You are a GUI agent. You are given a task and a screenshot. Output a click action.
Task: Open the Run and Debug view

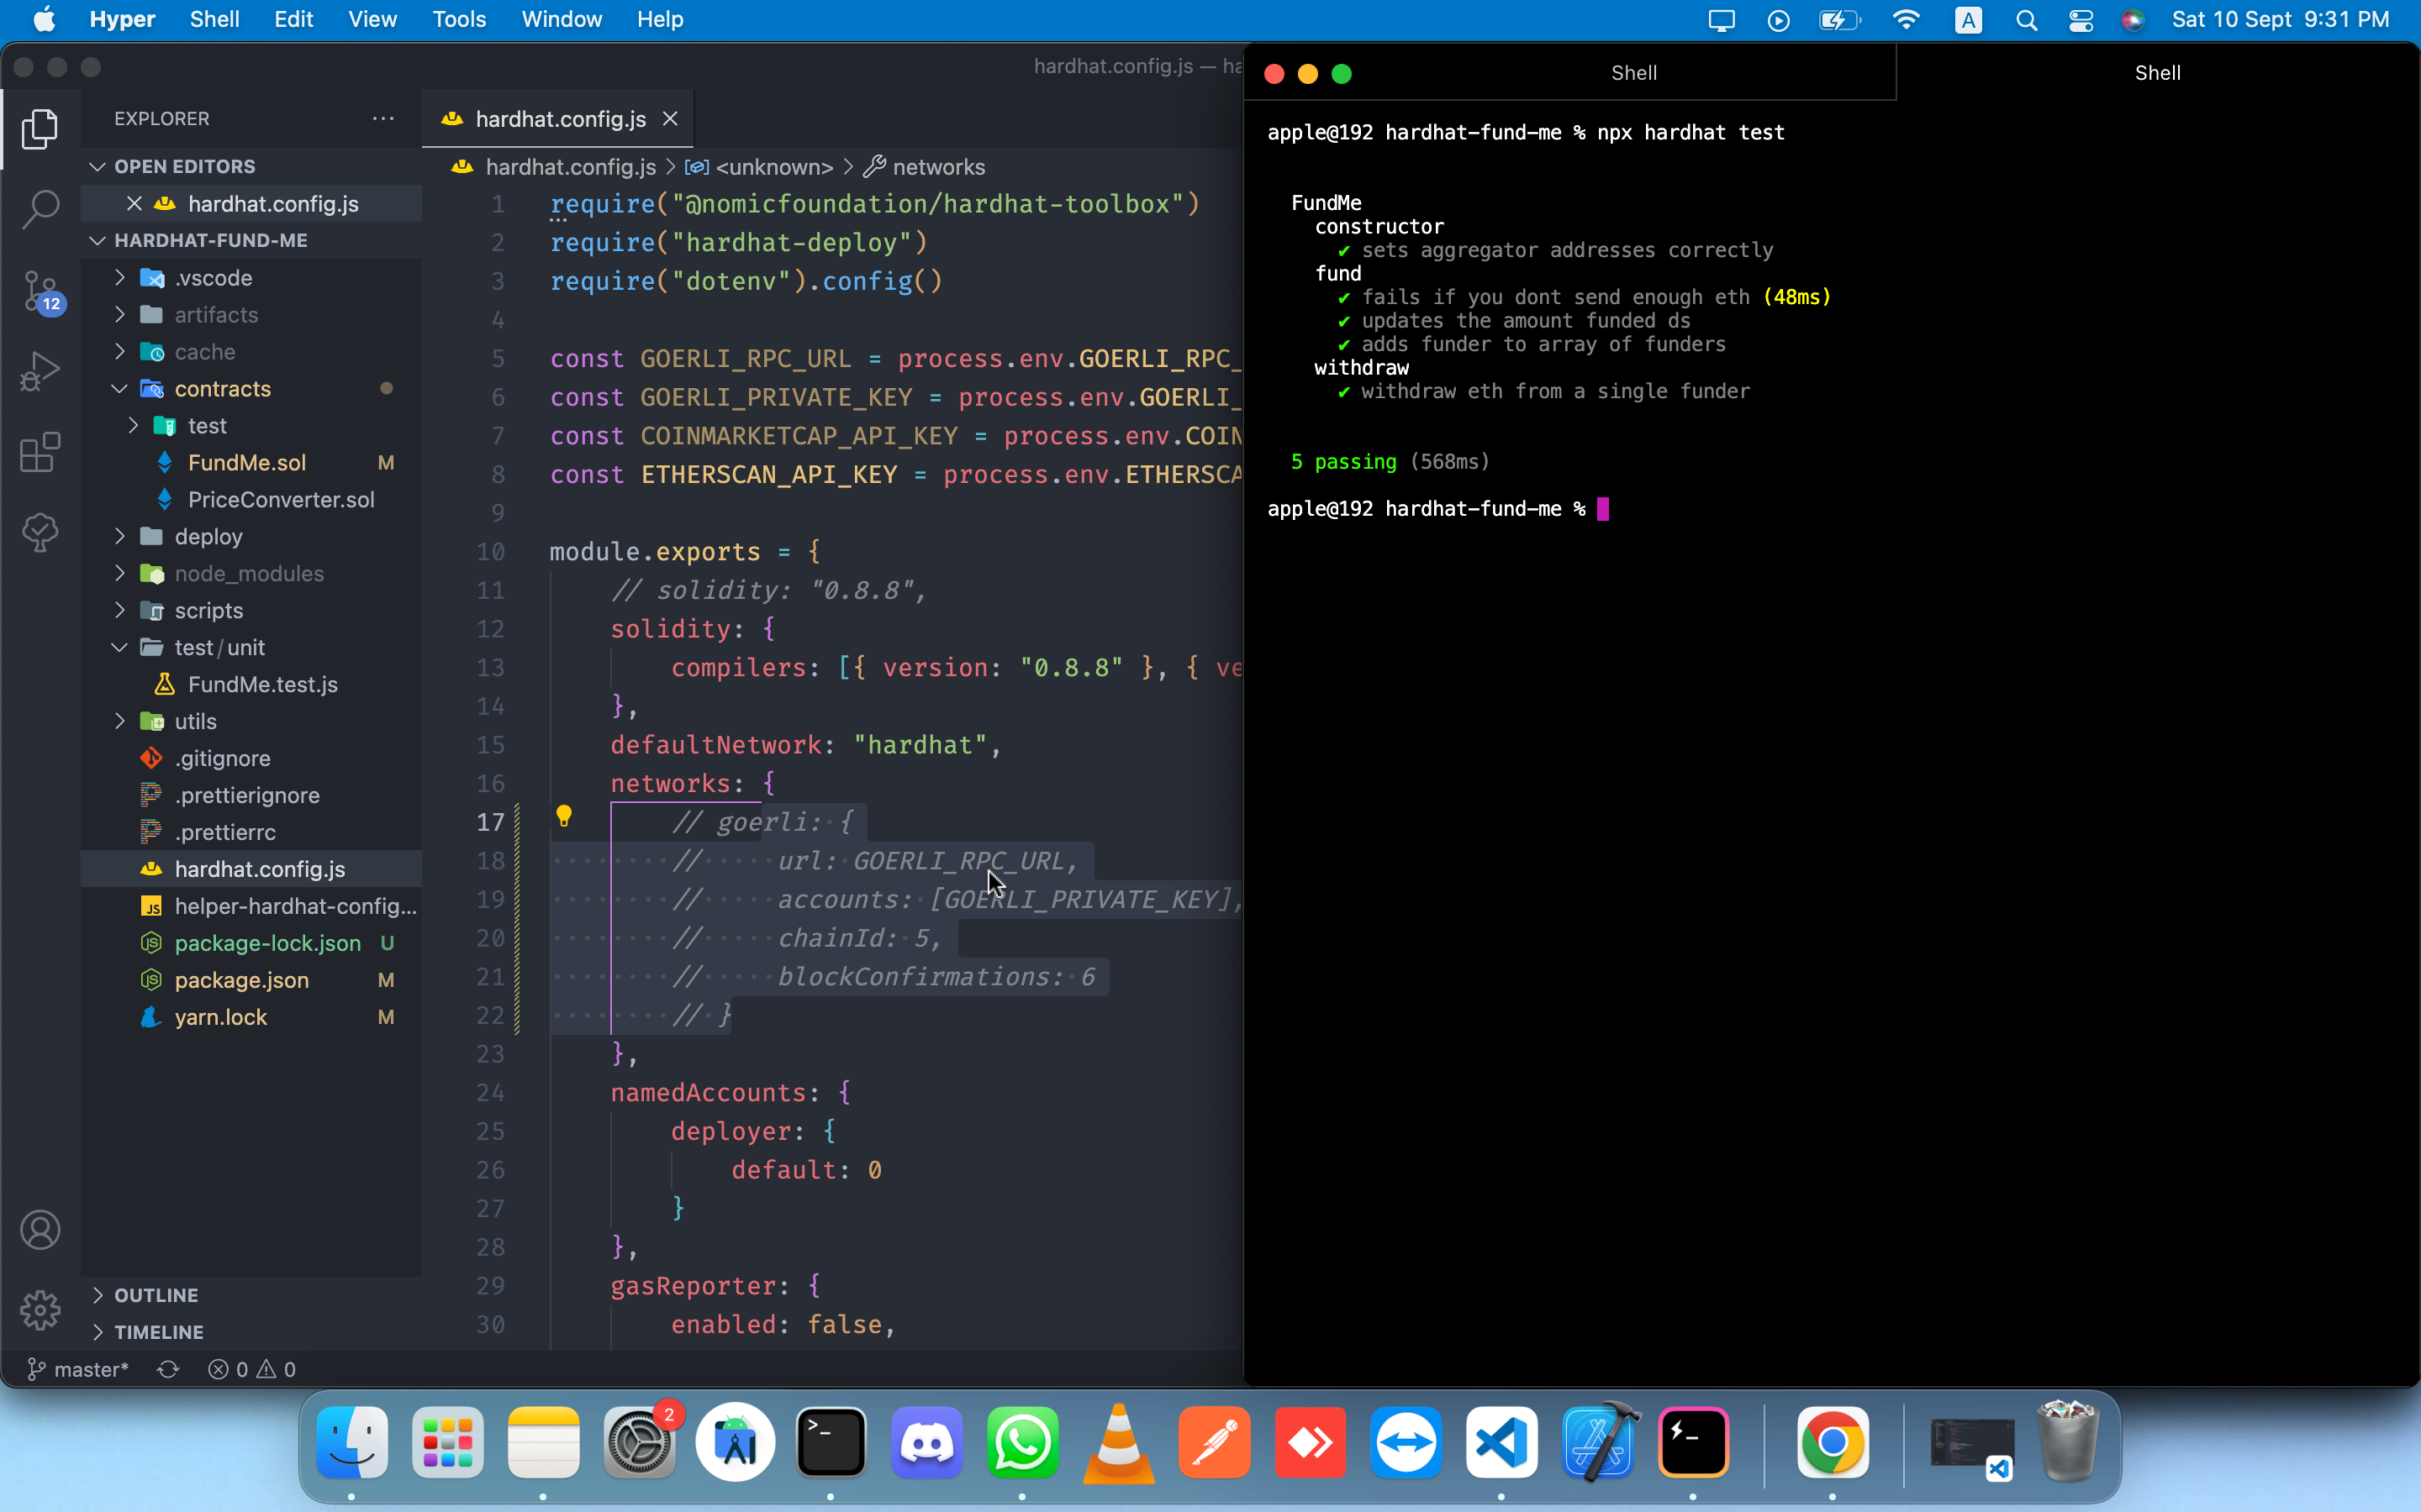click(x=40, y=371)
